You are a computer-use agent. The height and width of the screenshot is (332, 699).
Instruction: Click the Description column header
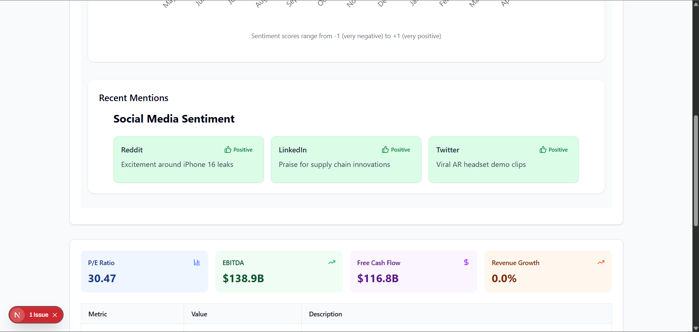pos(325,314)
